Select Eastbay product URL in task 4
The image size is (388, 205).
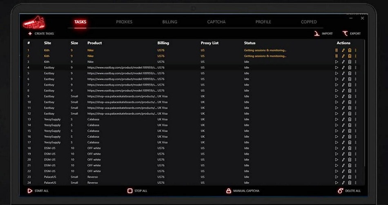click(122, 67)
